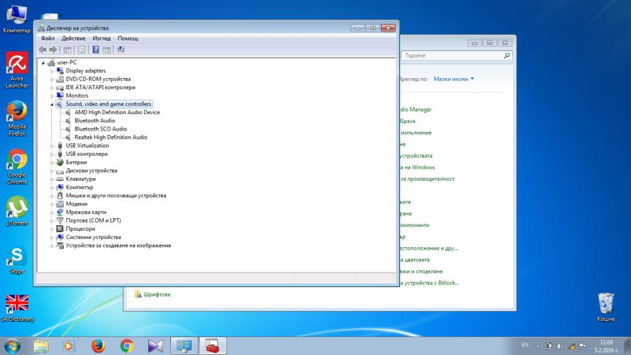Viewport: 631px width, 355px height.
Task: Click the EN language indicator
Action: 525,345
